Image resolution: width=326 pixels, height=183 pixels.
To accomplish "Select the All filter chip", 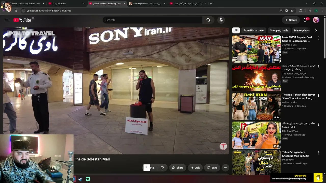I will click(236, 30).
